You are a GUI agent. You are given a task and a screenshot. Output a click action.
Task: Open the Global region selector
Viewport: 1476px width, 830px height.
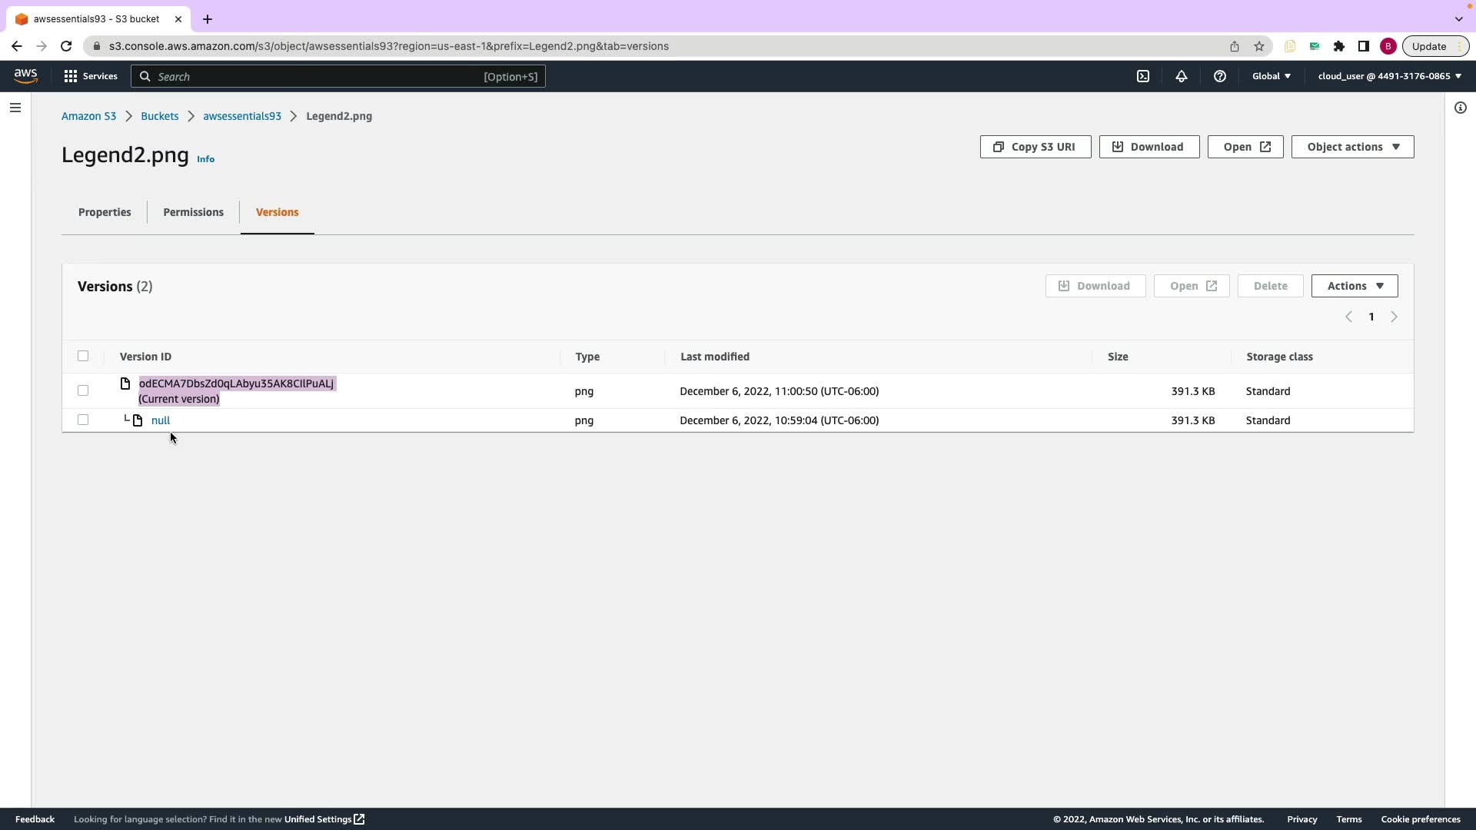pyautogui.click(x=1272, y=76)
